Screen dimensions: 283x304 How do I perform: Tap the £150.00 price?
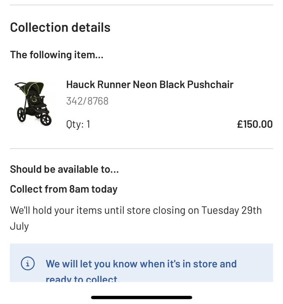[x=255, y=124]
